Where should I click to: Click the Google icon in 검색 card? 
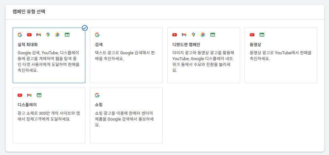pos(97,35)
